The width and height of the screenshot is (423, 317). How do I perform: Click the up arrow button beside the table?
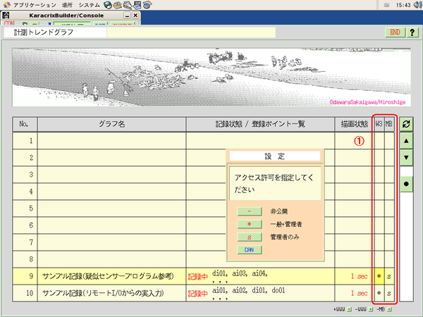point(406,141)
